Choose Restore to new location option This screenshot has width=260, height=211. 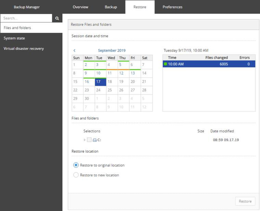pyautogui.click(x=76, y=175)
